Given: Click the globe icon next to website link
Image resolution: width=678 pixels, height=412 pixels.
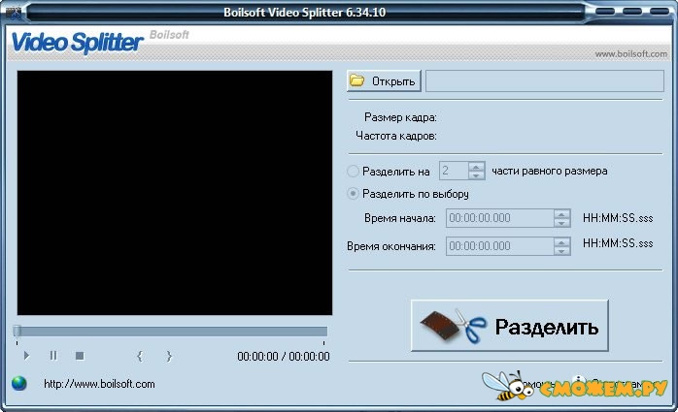Looking at the screenshot, I should click(19, 383).
